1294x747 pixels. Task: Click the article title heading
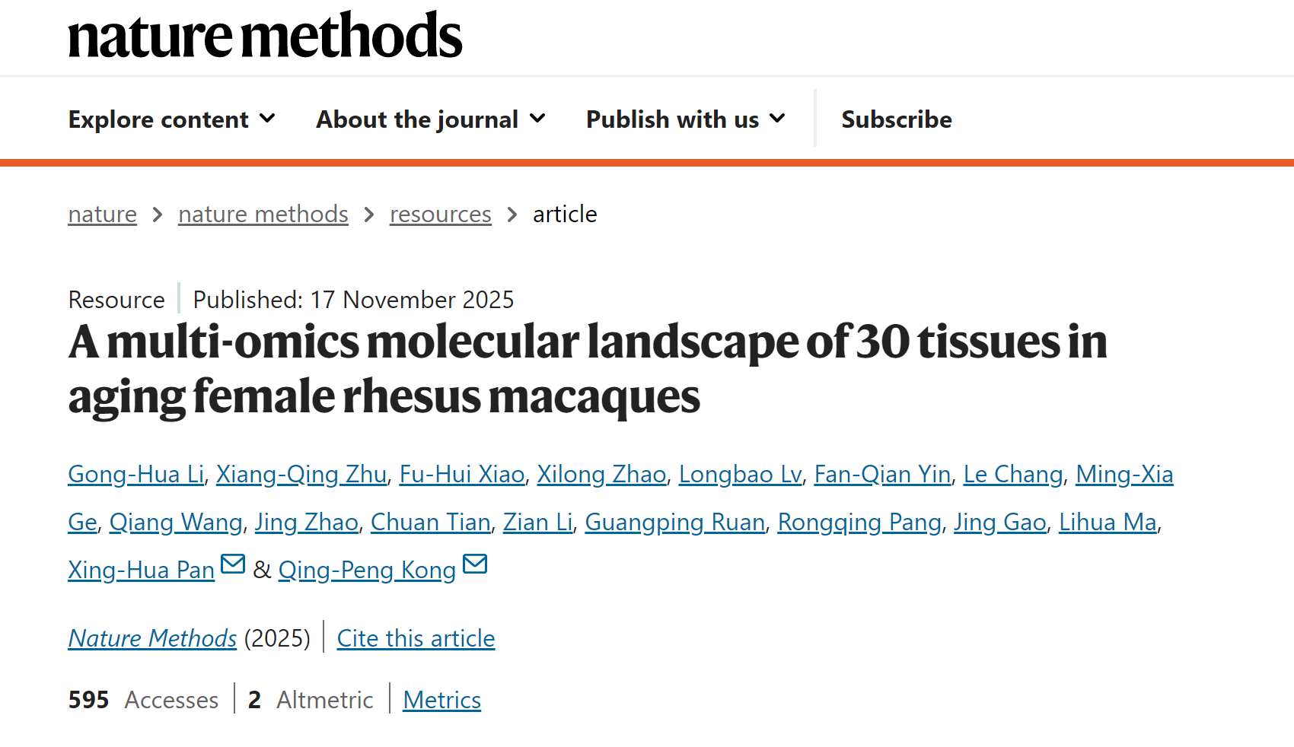(x=586, y=369)
